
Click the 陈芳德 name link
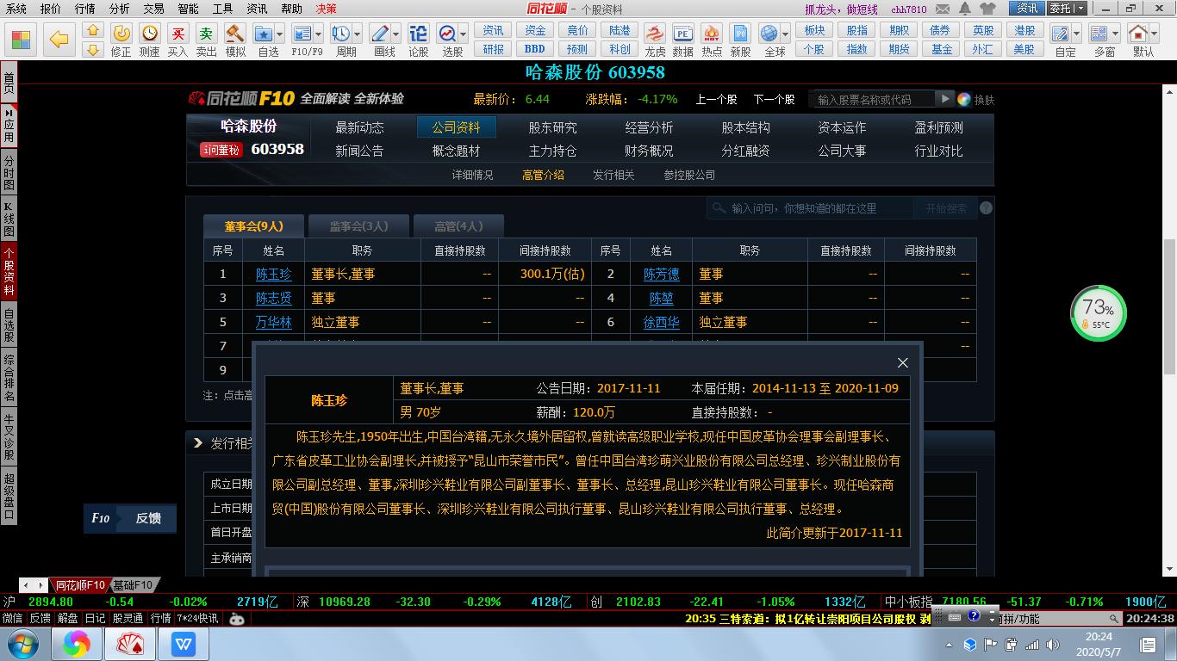tap(662, 274)
